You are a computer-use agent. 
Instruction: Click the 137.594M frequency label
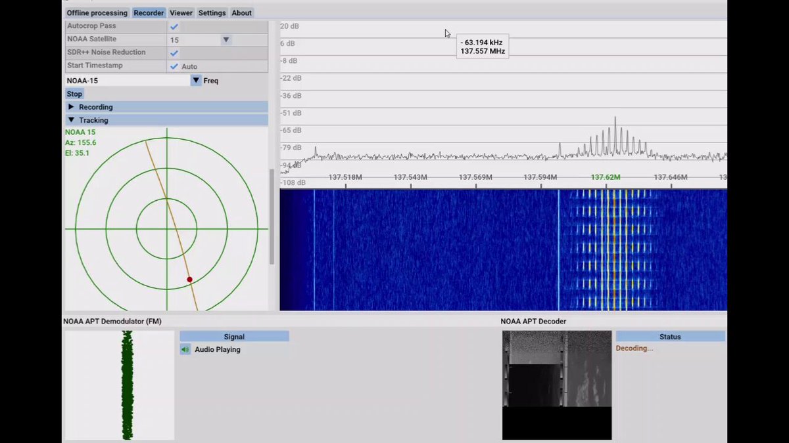pos(540,177)
